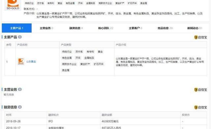Click the 黄金矿产 tag in product table
The image size is (211, 129).
pos(85,64)
